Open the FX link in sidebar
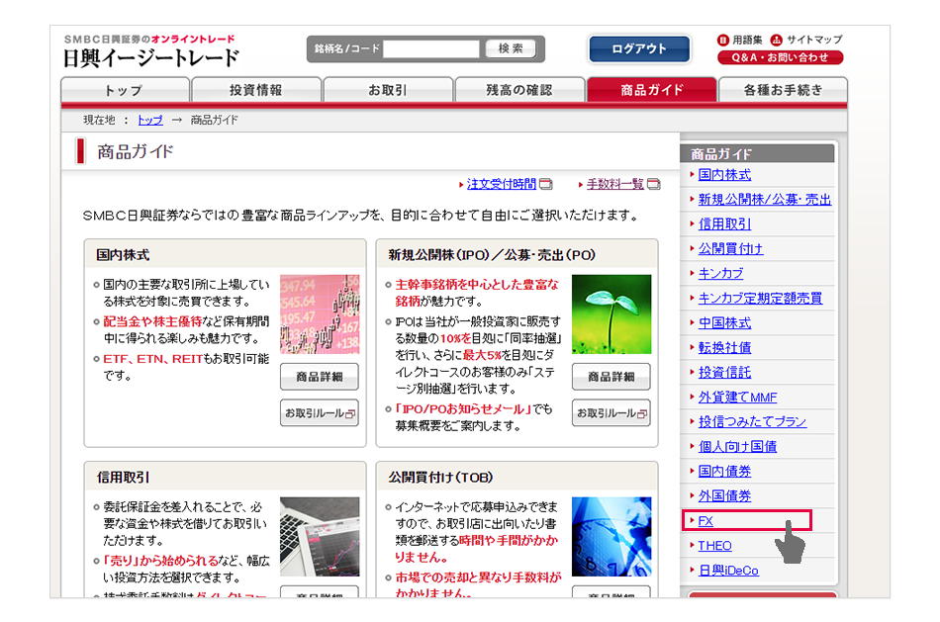 point(705,521)
